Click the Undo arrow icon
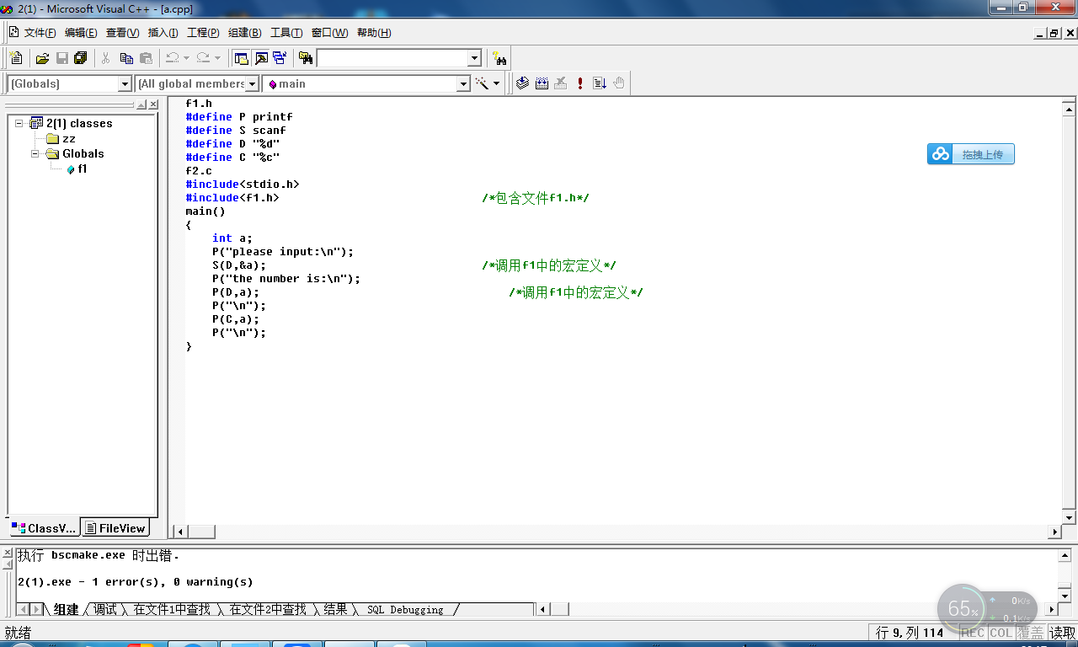 tap(172, 58)
